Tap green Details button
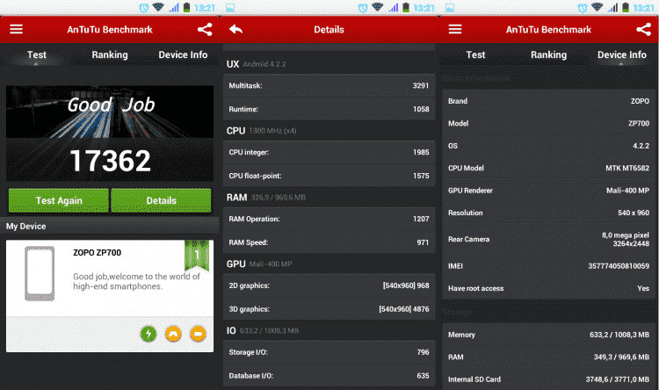 pos(162,200)
